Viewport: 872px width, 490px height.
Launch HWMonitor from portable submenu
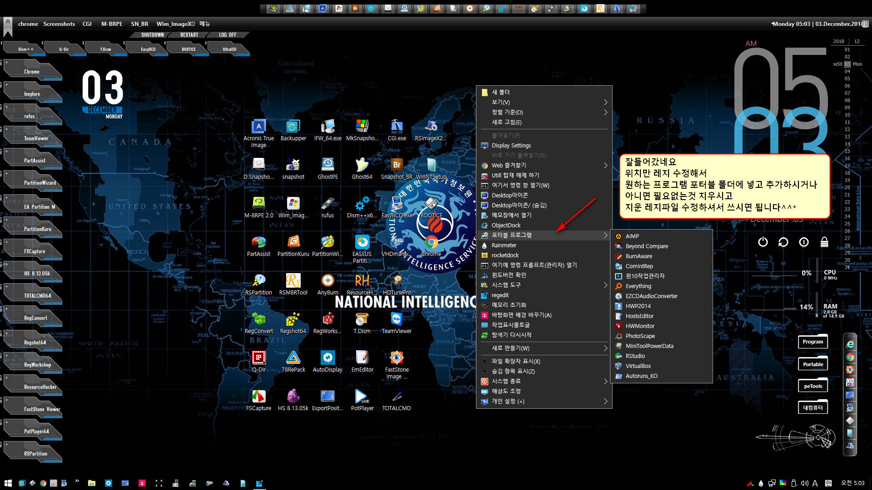tap(662, 326)
